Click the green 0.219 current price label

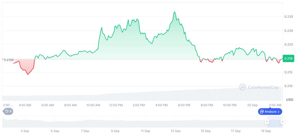(x=288, y=58)
